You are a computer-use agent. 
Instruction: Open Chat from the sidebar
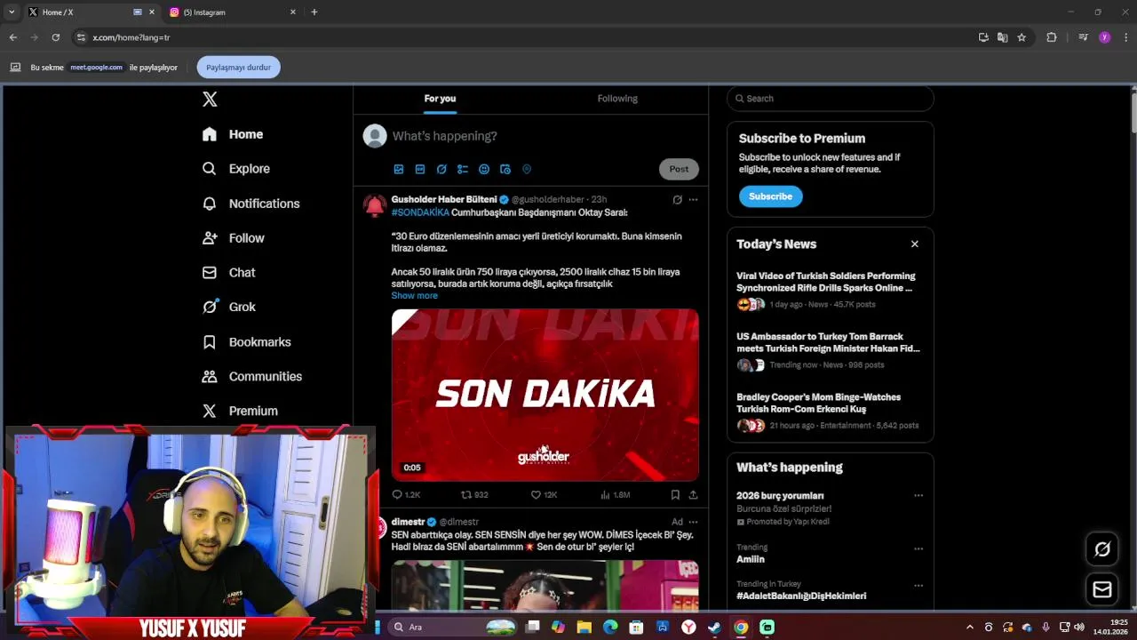point(229,273)
